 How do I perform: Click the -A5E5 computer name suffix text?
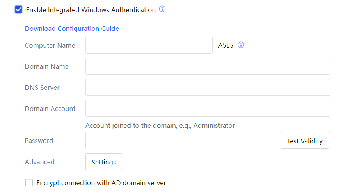[x=224, y=45]
